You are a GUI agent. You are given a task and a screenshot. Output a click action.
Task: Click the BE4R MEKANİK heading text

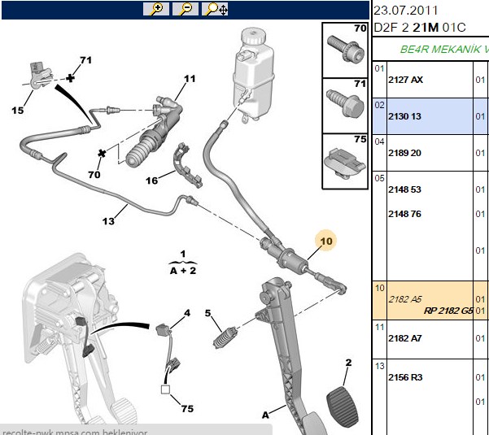(444, 50)
